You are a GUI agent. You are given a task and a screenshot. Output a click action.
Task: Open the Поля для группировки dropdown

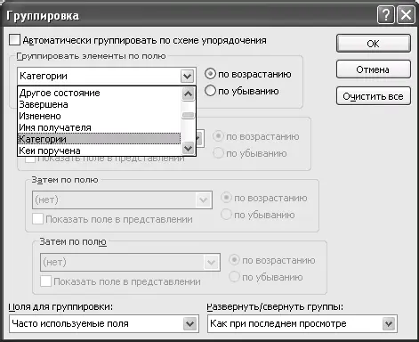click(189, 323)
